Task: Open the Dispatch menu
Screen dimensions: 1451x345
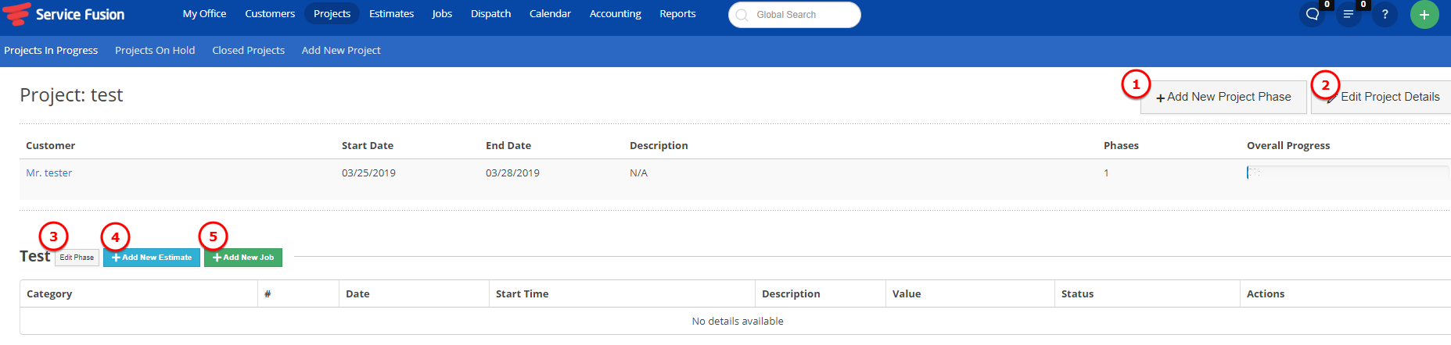Action: click(x=490, y=14)
